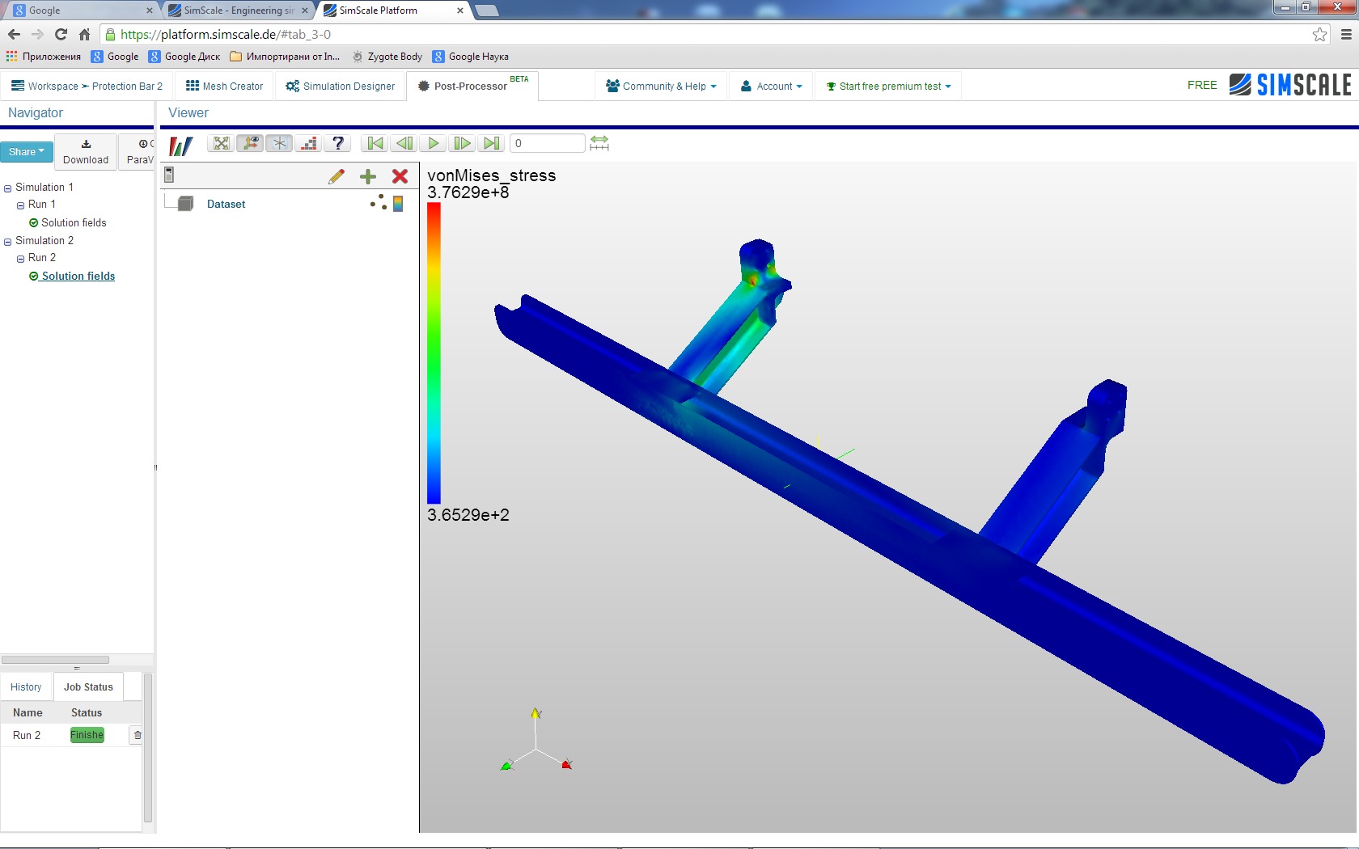Screen dimensions: 1359x849
Task: Open Community & Help dropdown
Action: 661,86
